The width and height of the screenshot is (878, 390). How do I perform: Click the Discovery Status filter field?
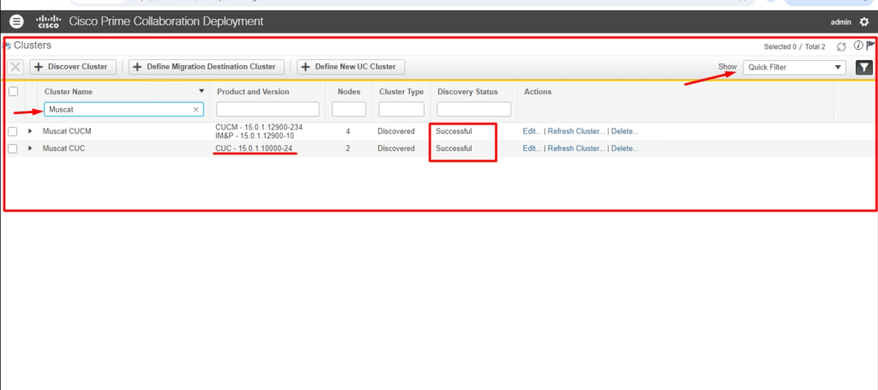tap(473, 110)
